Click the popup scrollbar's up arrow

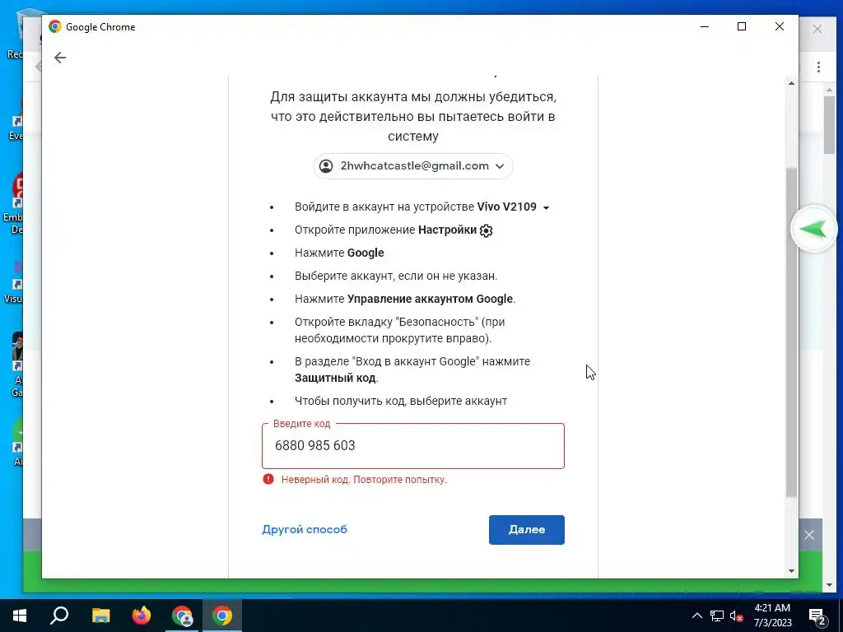tap(791, 83)
